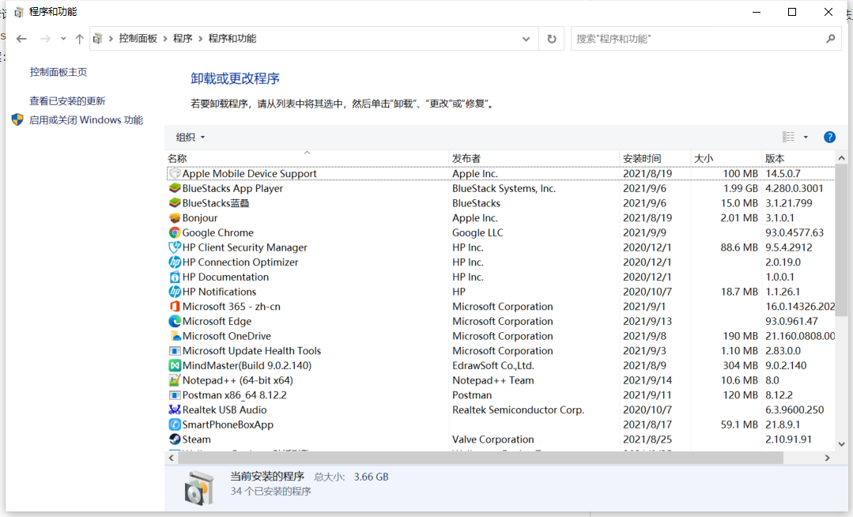This screenshot has width=853, height=517.
Task: Click the BlueStacks蓝叠 program icon
Action: 175,203
